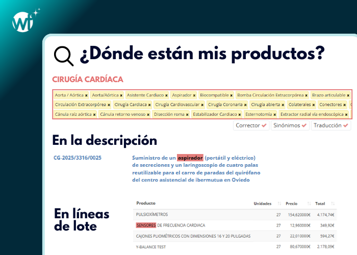
Task: Open the Suministro de un aspirador description
Action: point(194,168)
